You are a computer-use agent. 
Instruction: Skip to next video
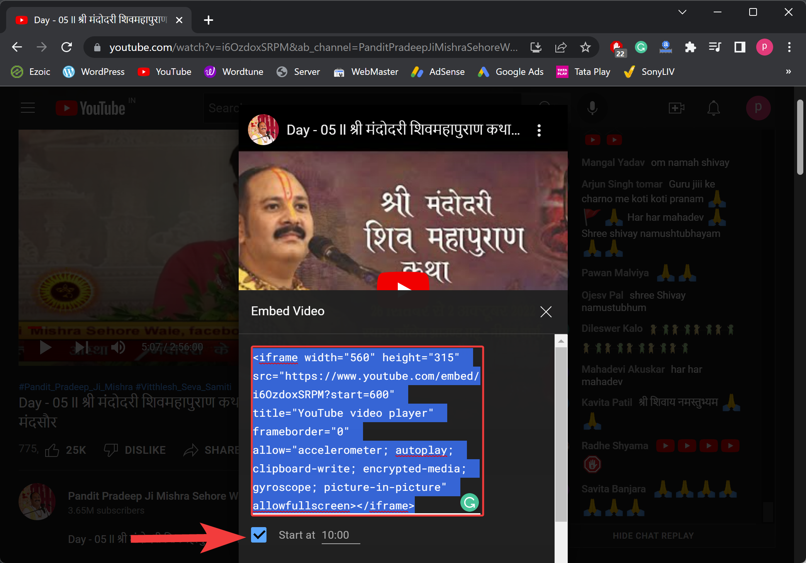pyautogui.click(x=81, y=347)
